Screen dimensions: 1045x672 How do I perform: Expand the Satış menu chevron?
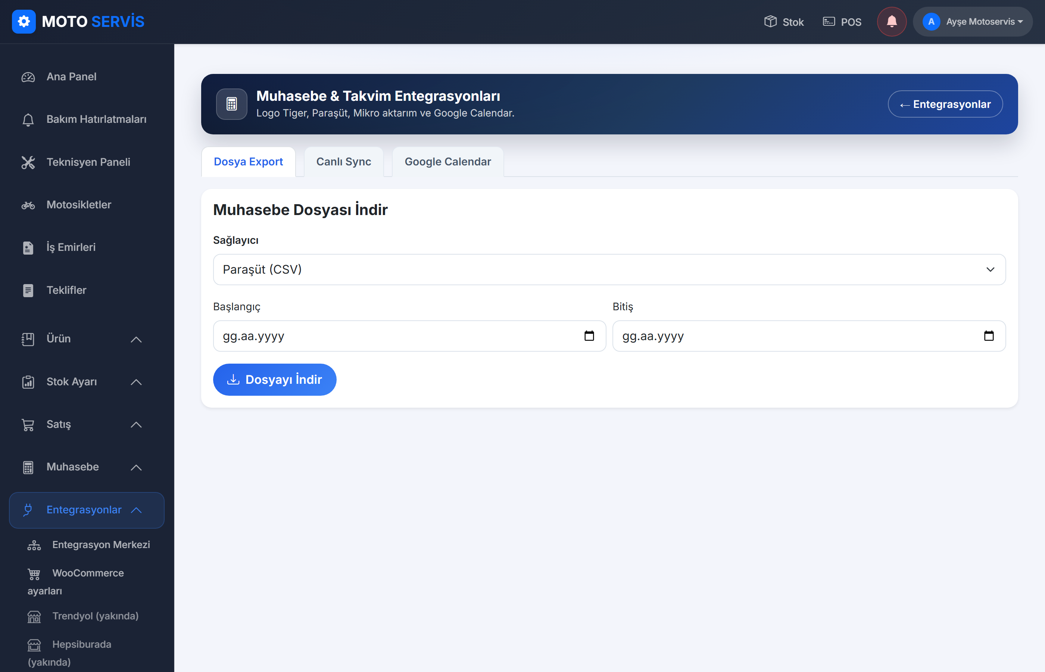136,425
